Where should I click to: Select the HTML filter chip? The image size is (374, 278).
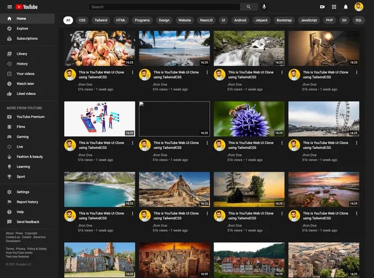[x=121, y=20]
